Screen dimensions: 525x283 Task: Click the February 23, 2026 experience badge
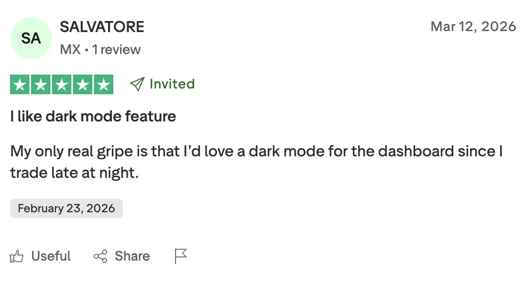[x=66, y=208]
